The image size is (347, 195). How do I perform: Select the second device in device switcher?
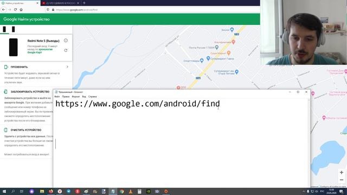pos(13,29)
